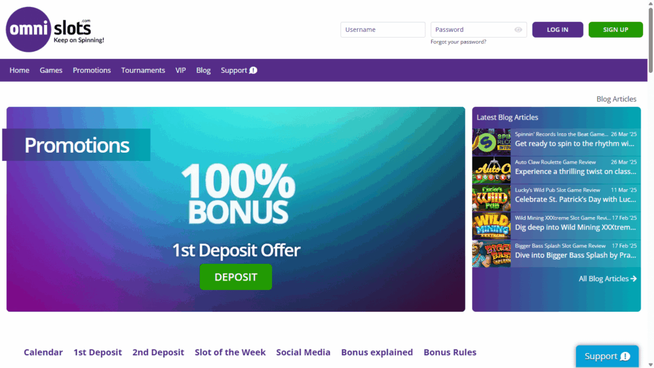Select the VIP menu item
This screenshot has height=368, width=654.
(181, 70)
